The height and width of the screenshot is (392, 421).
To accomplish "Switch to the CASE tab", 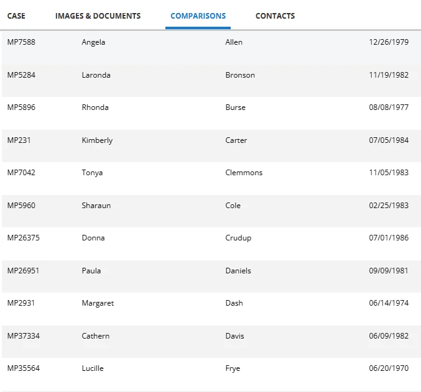I will (x=16, y=16).
